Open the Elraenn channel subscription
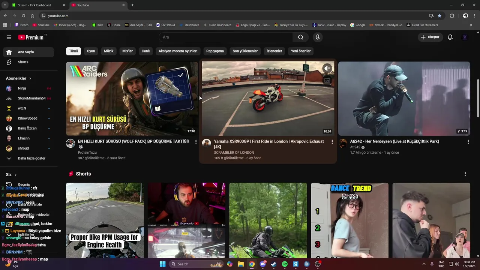The width and height of the screenshot is (480, 270). click(x=28, y=138)
